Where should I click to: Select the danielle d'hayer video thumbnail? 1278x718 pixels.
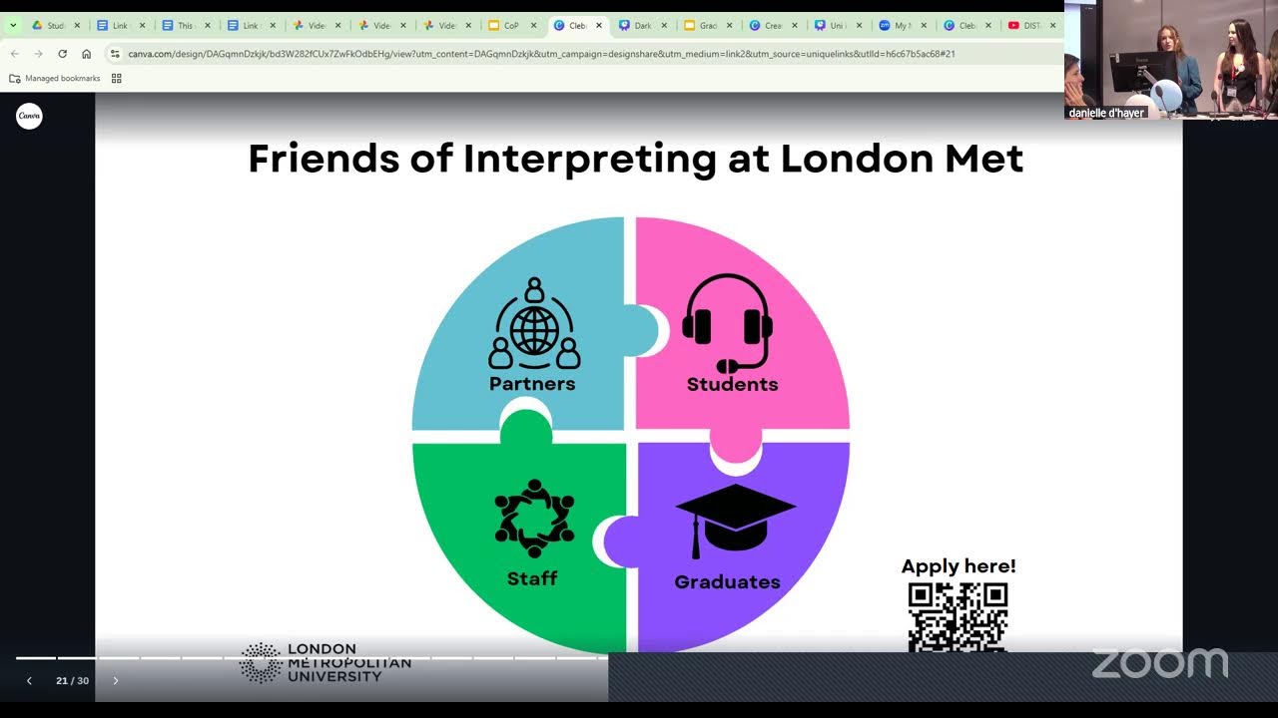[1171, 60]
